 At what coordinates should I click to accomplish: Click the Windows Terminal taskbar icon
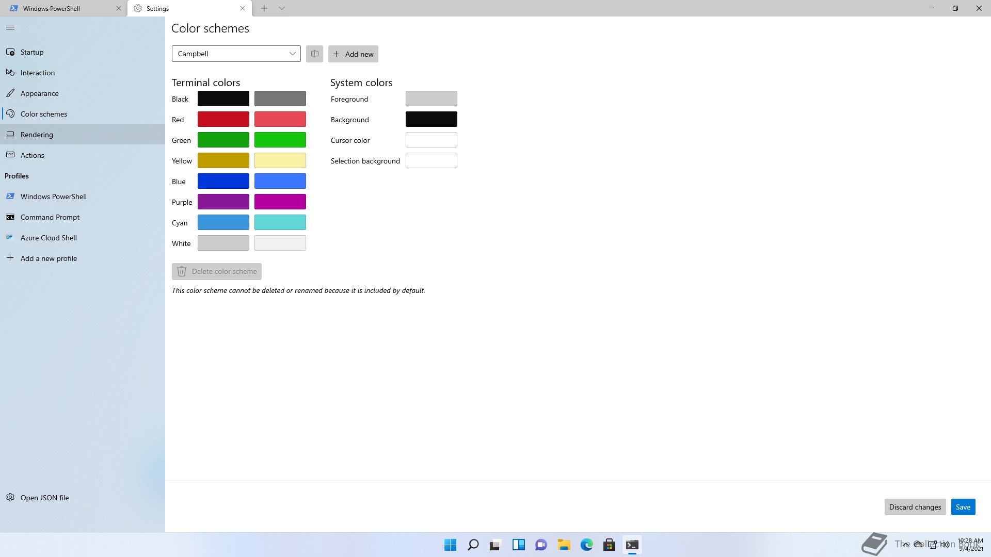632,545
